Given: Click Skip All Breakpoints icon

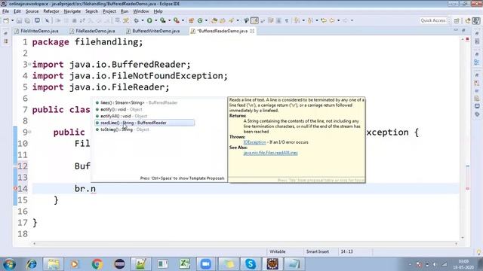Looking at the screenshot, I should (x=47, y=20).
